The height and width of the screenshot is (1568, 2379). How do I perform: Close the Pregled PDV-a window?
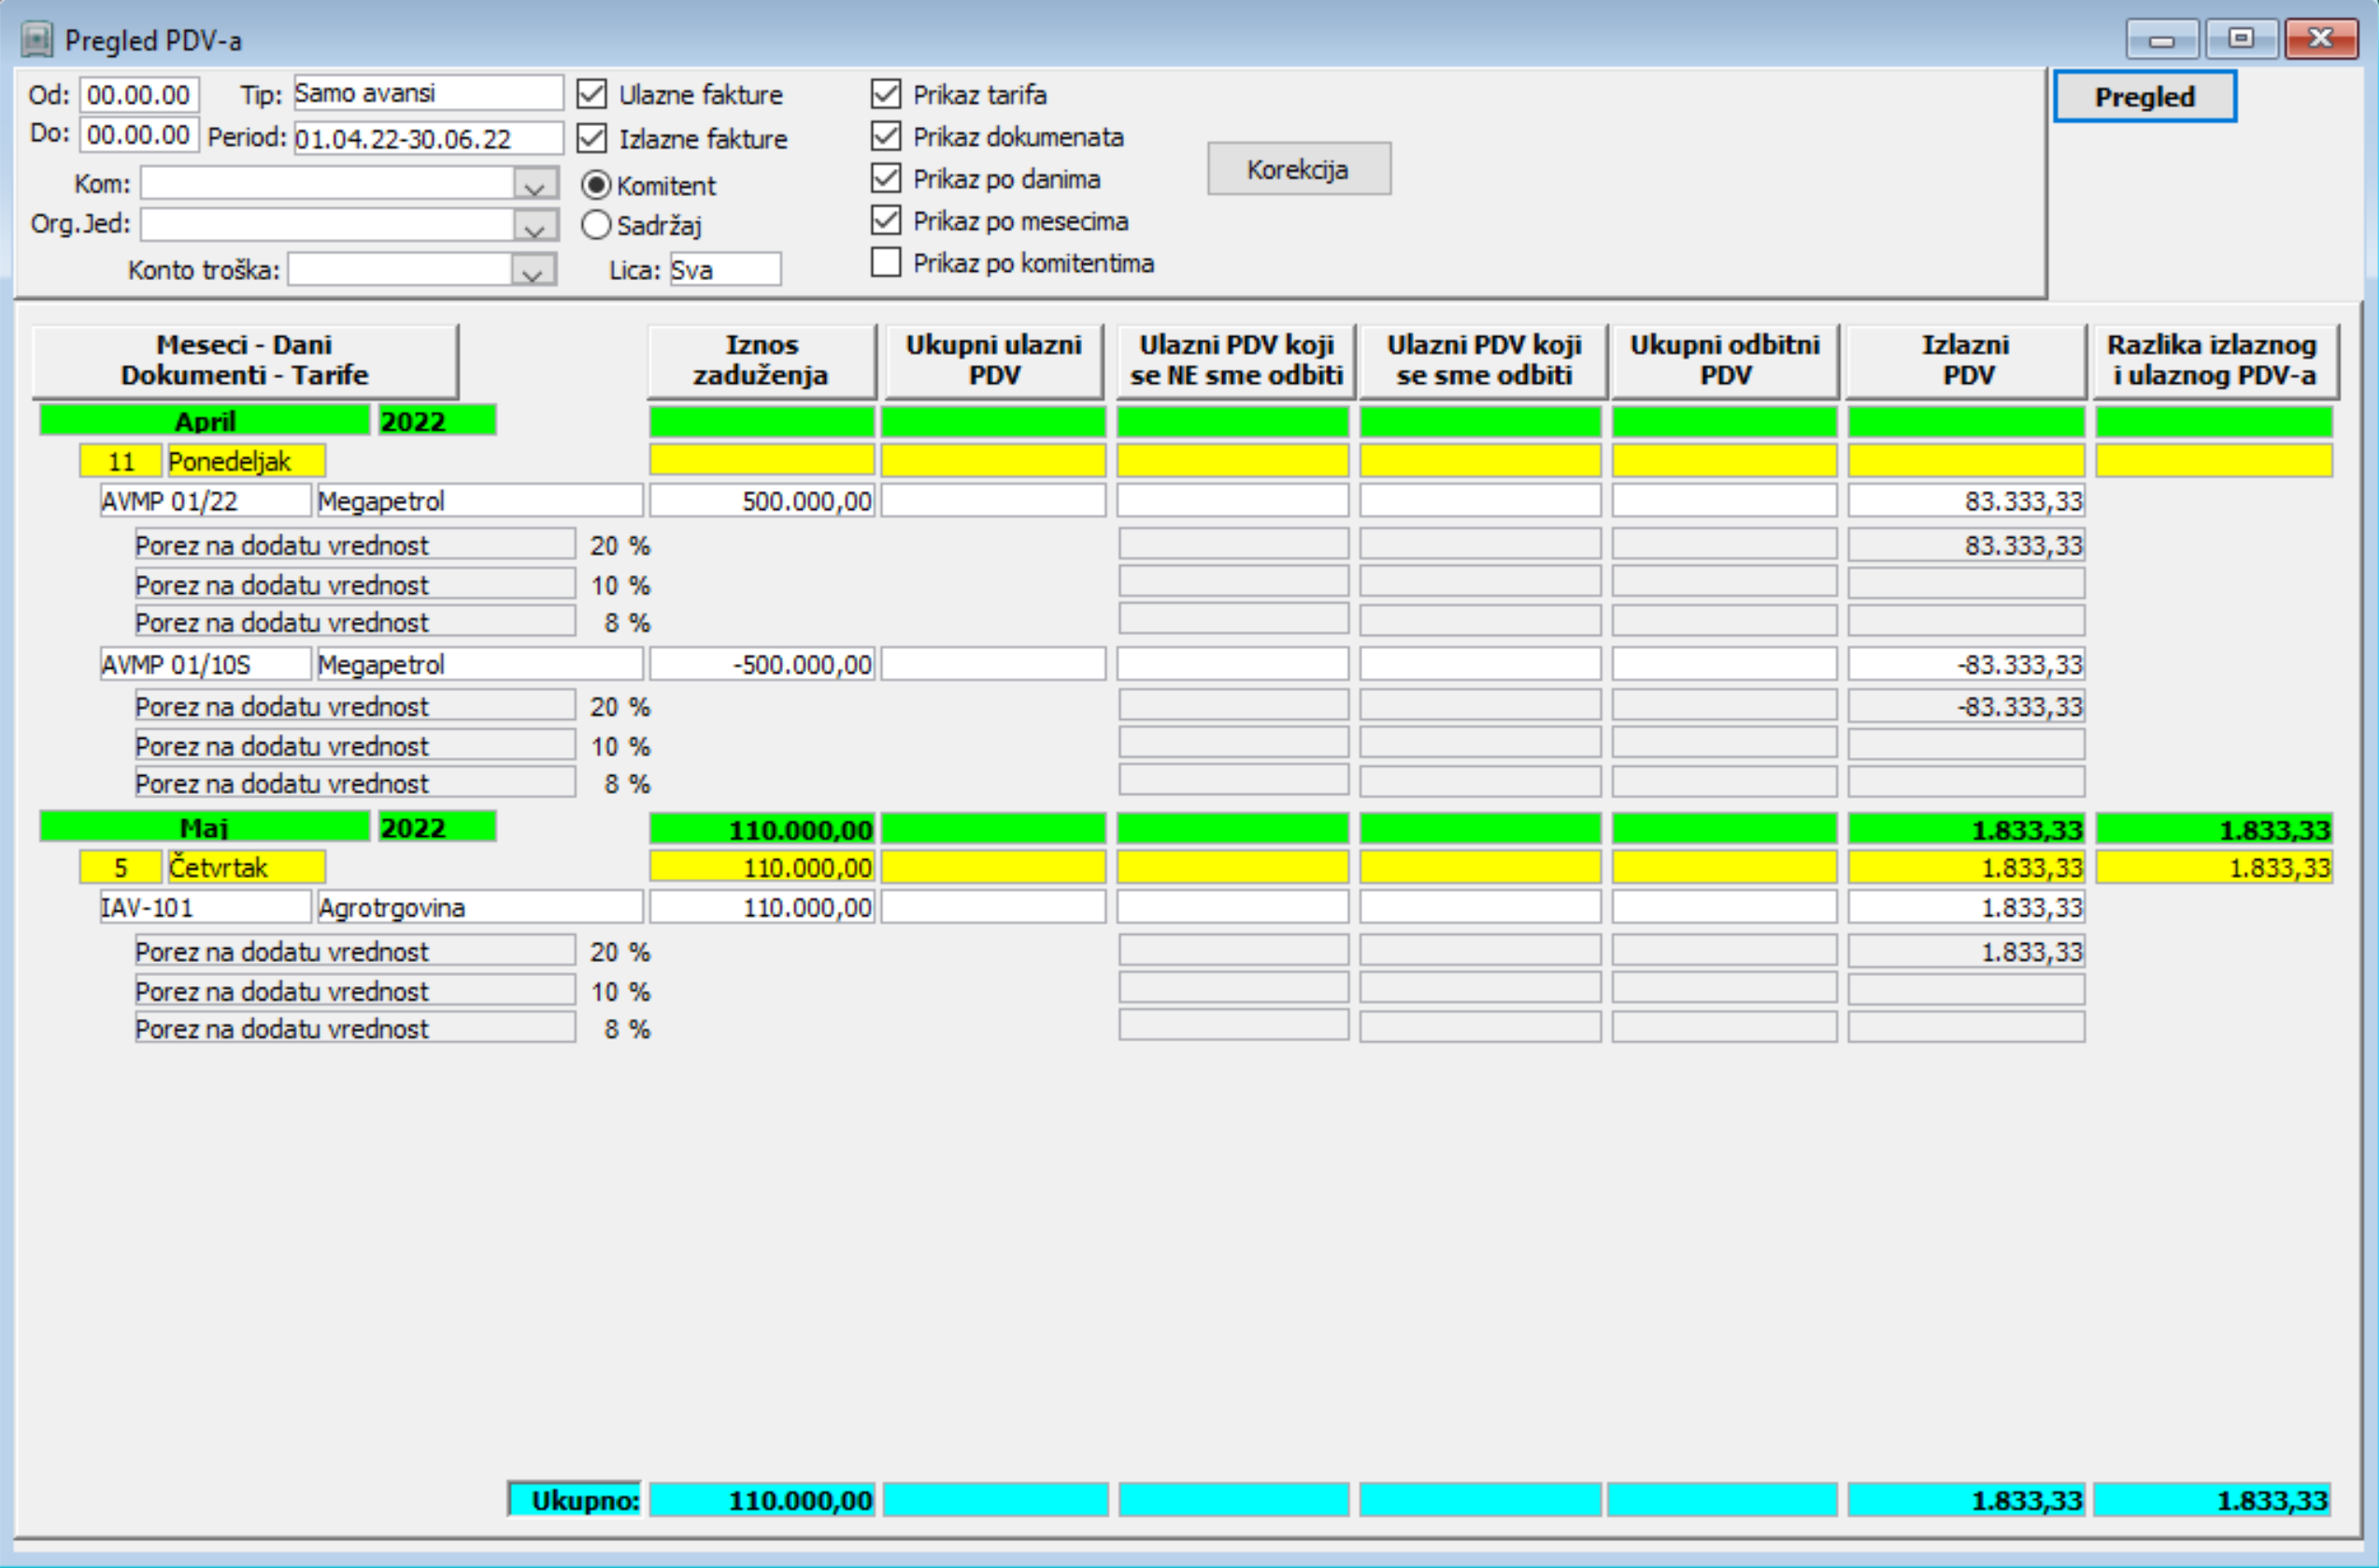click(x=2320, y=40)
